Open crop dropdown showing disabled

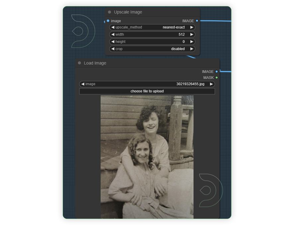coord(152,49)
